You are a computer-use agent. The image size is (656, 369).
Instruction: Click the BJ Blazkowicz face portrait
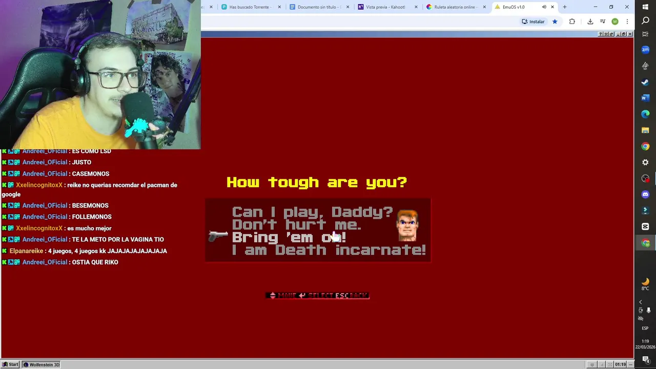[407, 225]
